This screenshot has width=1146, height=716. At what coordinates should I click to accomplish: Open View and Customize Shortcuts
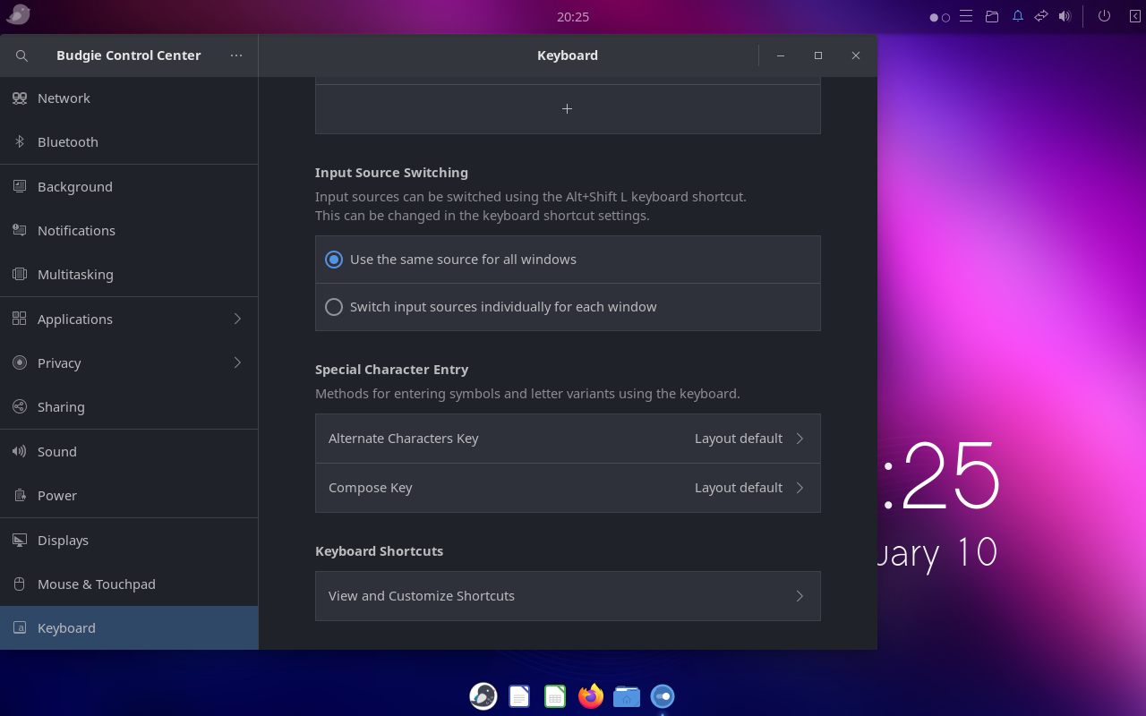point(568,596)
